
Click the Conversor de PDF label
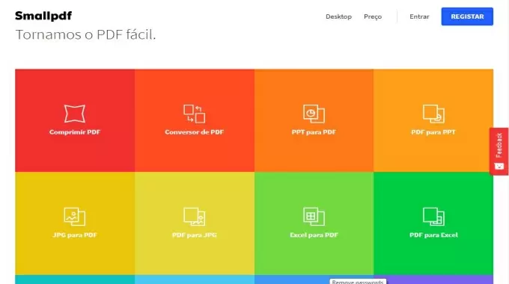coord(194,132)
